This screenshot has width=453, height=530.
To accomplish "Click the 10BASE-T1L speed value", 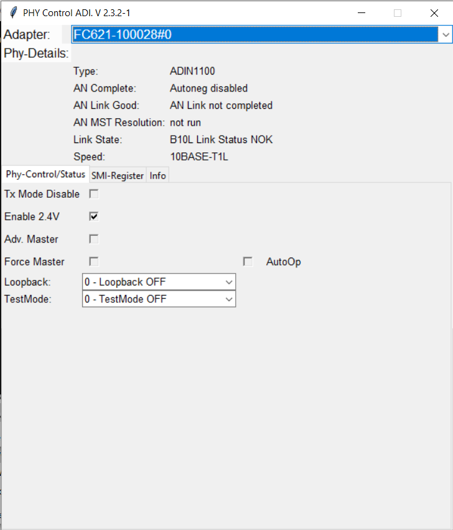I will (198, 157).
